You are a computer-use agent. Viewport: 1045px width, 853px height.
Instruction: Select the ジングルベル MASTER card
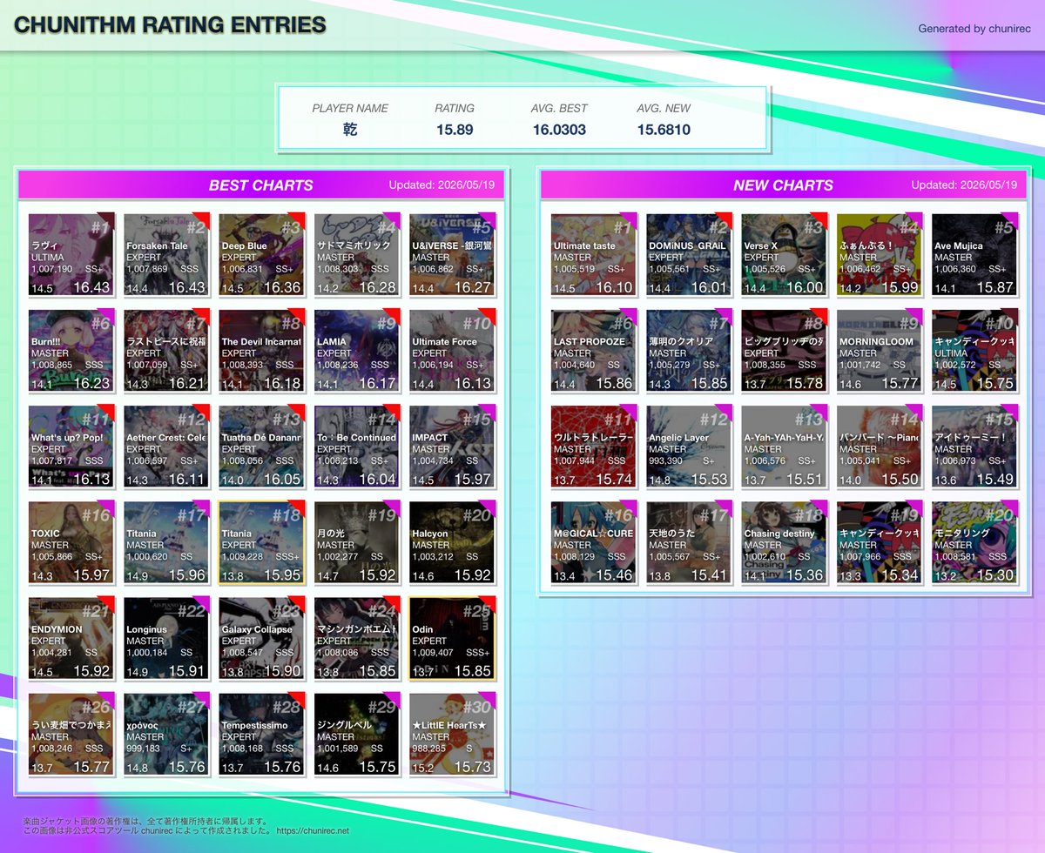pos(357,733)
